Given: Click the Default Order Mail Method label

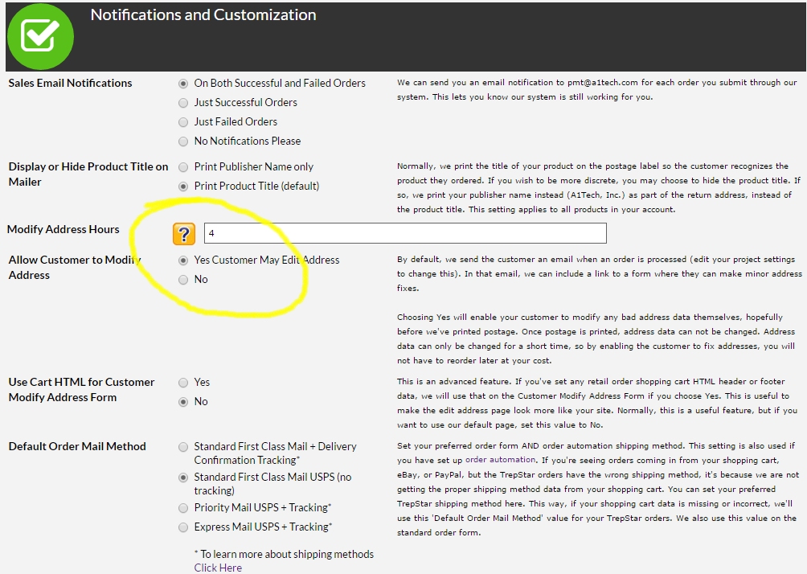Looking at the screenshot, I should (x=77, y=446).
